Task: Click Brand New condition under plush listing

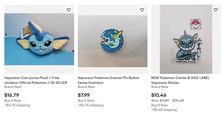Action: pos(13,87)
